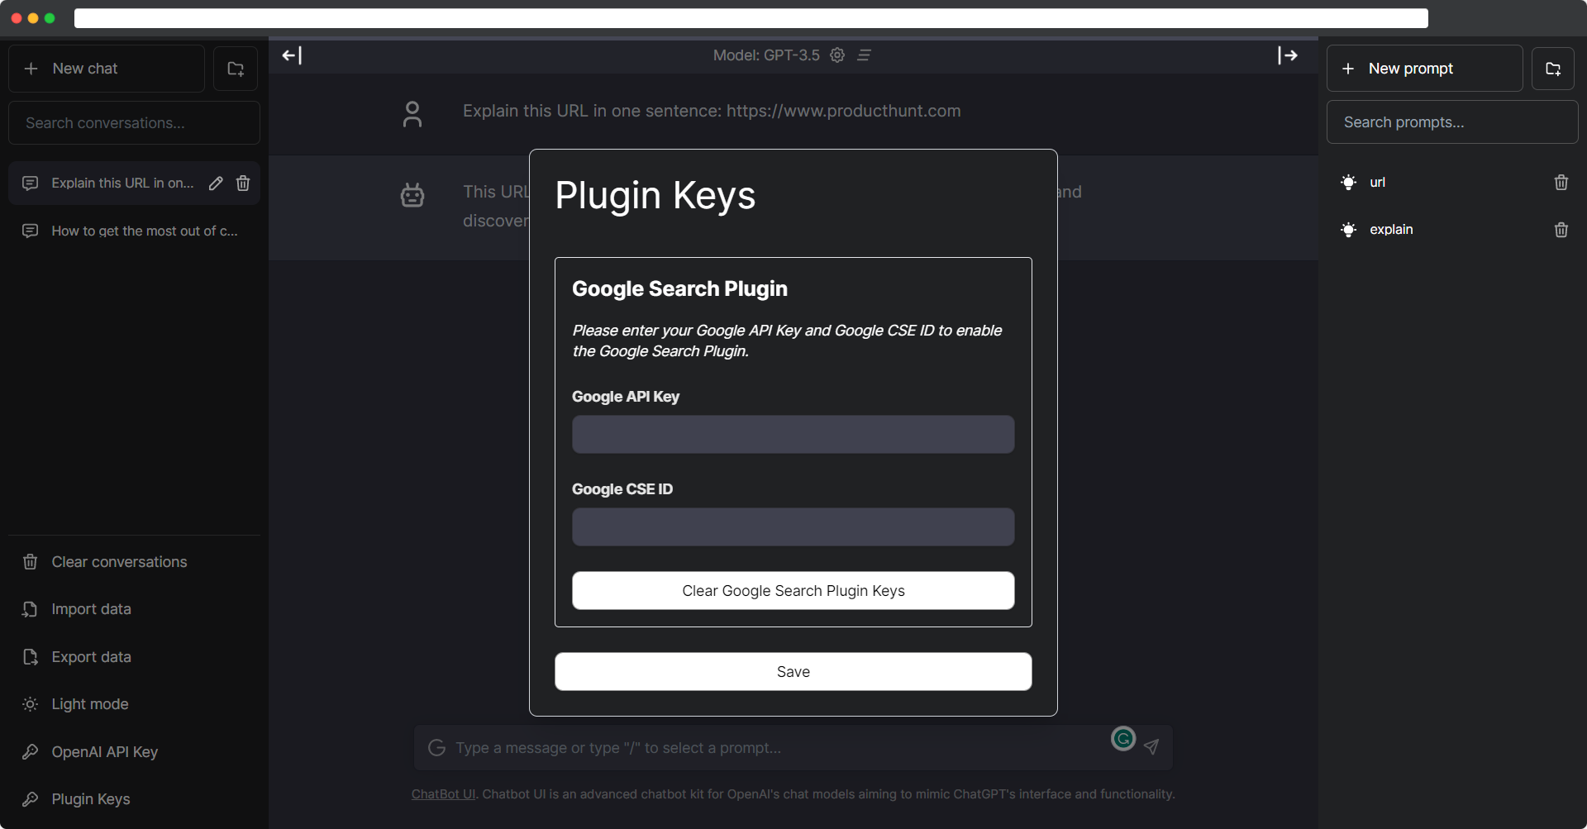This screenshot has width=1587, height=829.
Task: Open the model settings gear icon
Action: (837, 55)
